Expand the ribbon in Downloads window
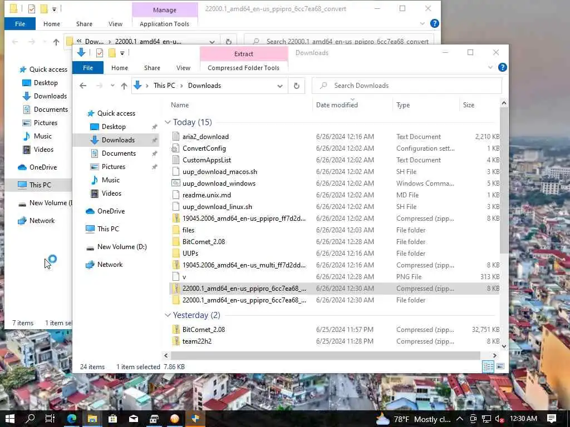This screenshot has height=427, width=570. click(490, 67)
